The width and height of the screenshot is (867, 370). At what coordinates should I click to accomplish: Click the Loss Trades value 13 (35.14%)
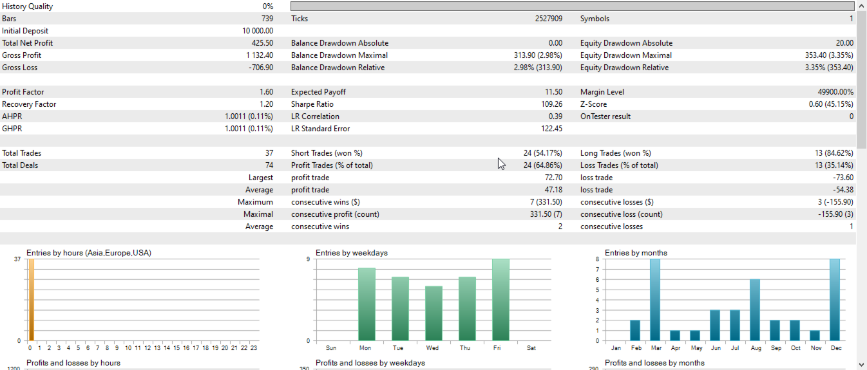[x=834, y=165]
